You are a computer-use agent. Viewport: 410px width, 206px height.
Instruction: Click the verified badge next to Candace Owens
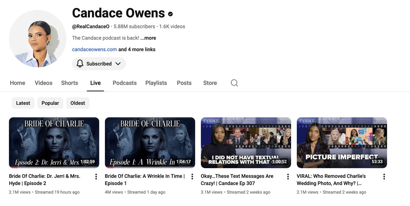pos(170,14)
